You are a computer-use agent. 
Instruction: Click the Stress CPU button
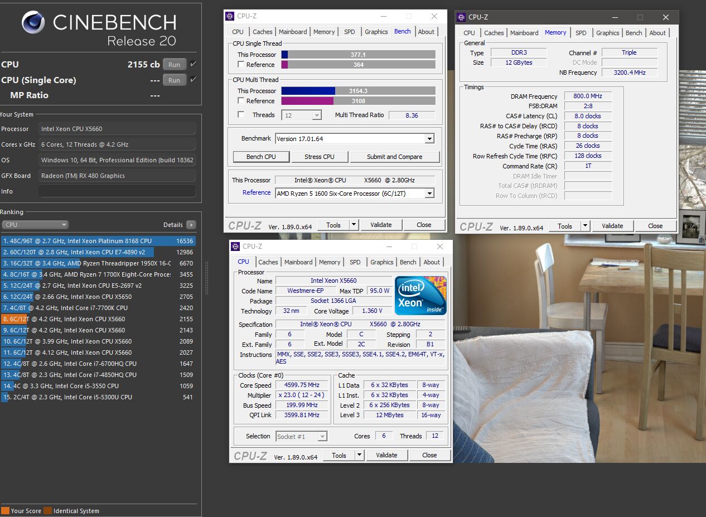point(320,157)
